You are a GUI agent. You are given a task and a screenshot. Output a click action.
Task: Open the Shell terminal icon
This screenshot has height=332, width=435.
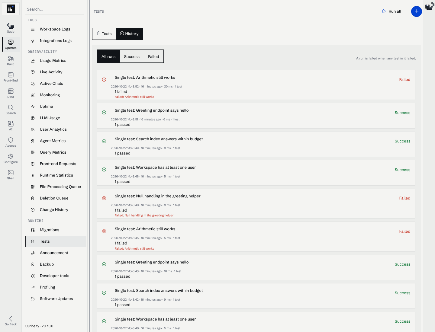[x=11, y=174]
